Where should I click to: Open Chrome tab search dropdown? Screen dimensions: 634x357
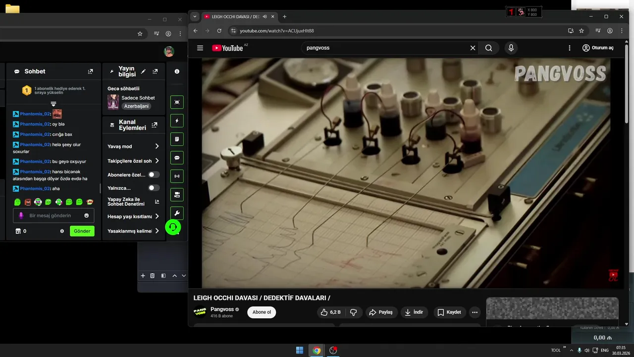tap(195, 16)
